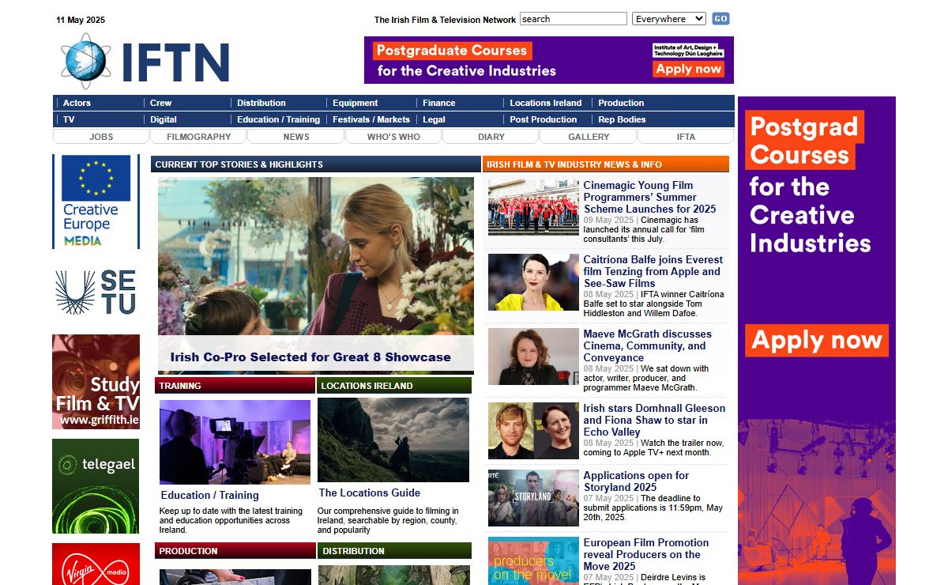Open Education / Training in the nav bar
This screenshot has width=948, height=585.
point(278,119)
